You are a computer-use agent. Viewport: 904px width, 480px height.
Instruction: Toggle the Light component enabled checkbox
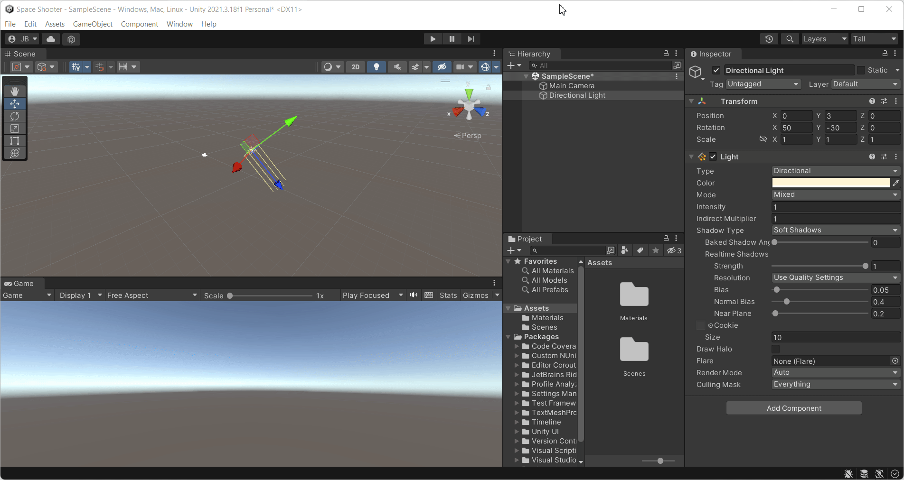(713, 157)
